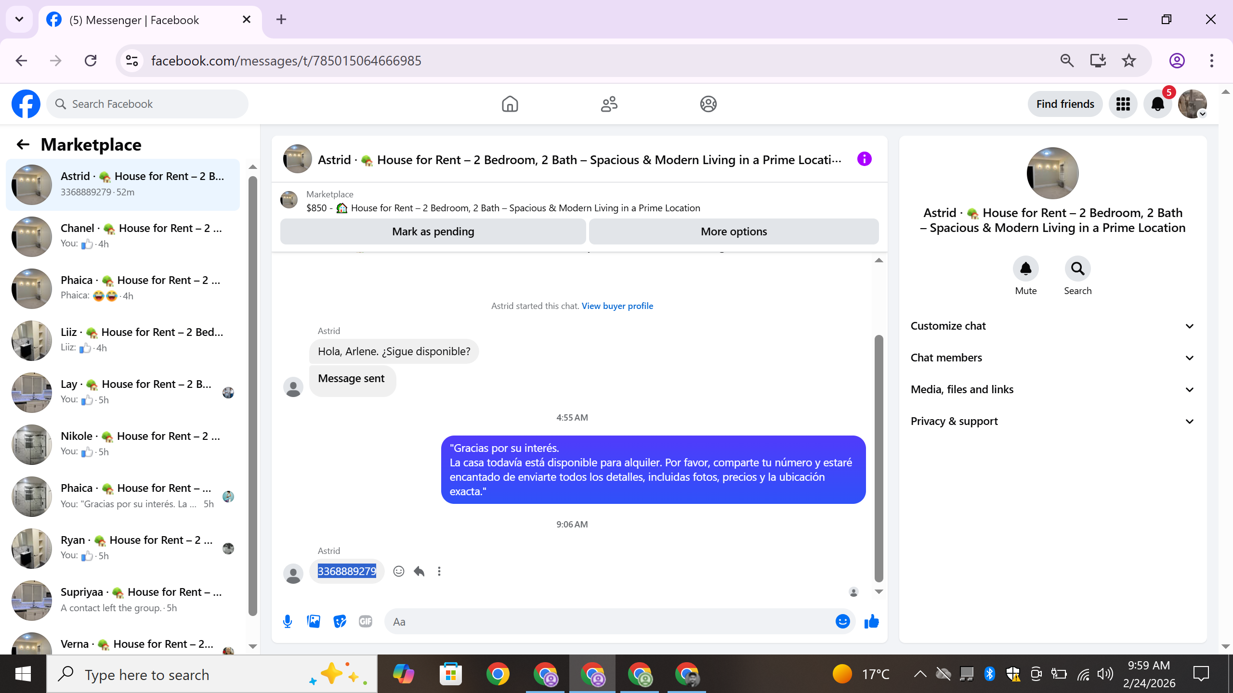Open Microsoft Store from the taskbar
The image size is (1233, 693).
pyautogui.click(x=451, y=674)
